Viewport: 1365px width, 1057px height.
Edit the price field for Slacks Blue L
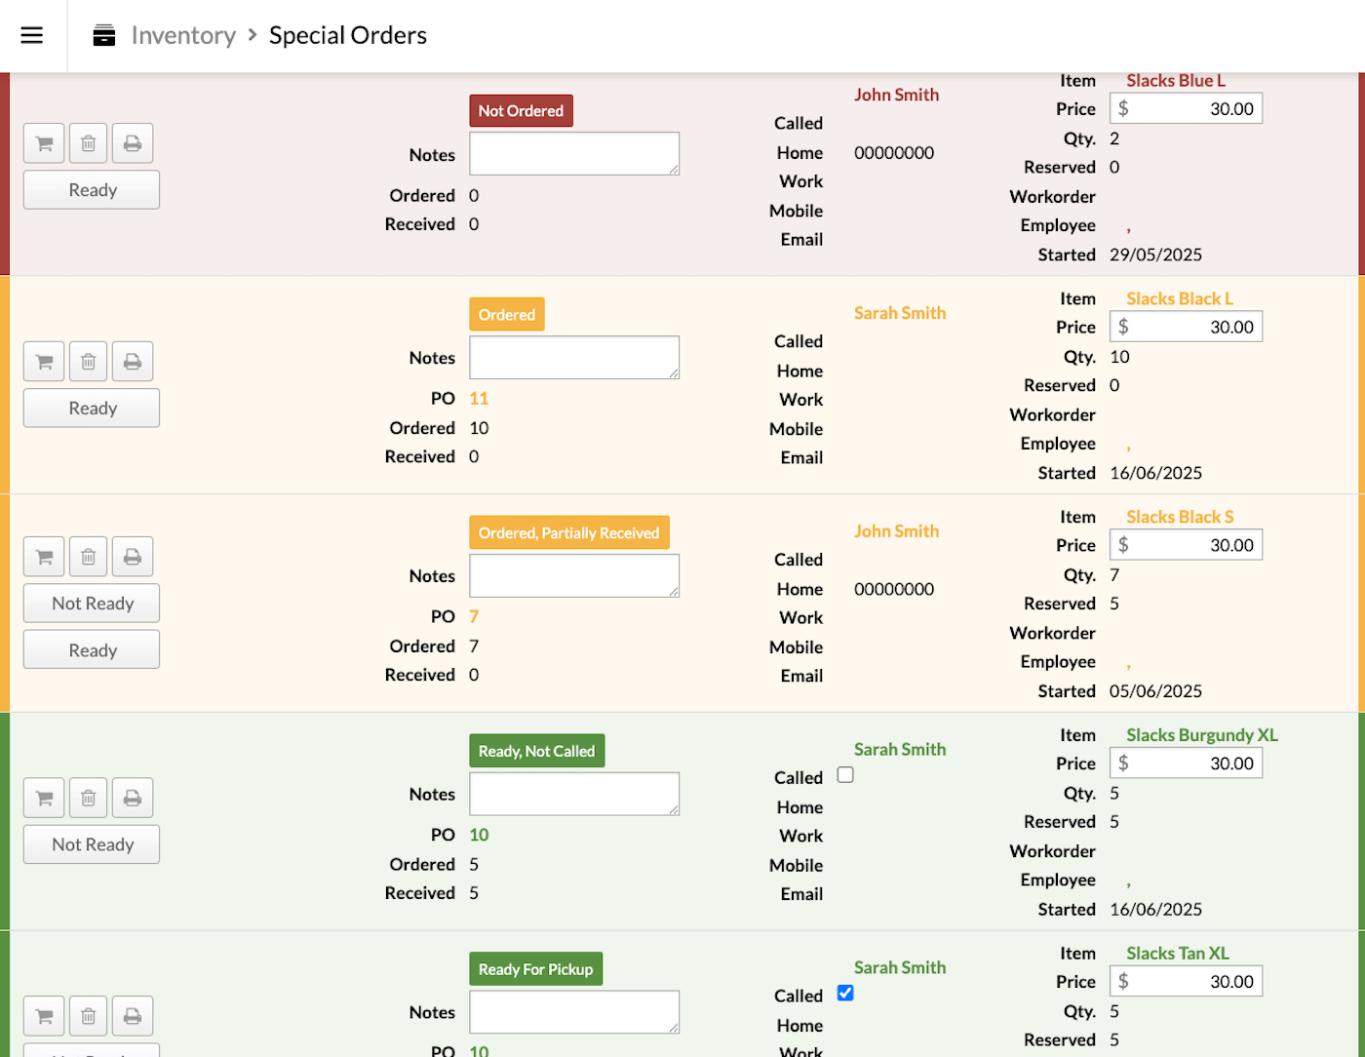[1186, 108]
